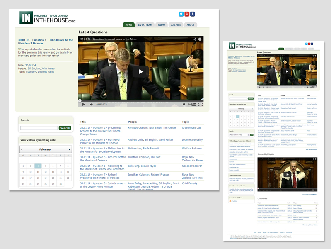The height and width of the screenshot is (249, 331).
Task: Click the info icon on main video
Action: tap(200, 39)
